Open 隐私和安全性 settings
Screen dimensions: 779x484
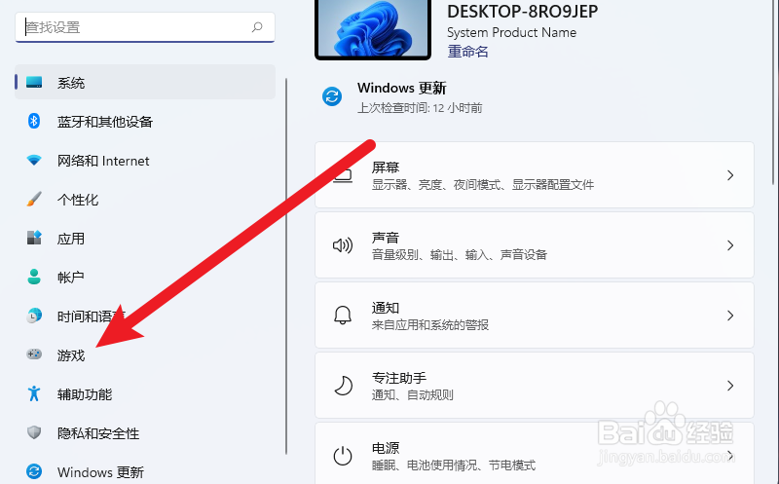point(145,432)
